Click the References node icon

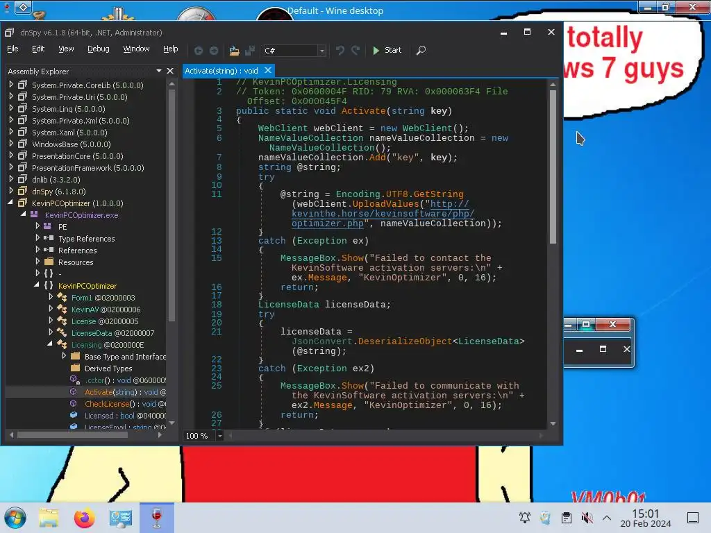49,250
